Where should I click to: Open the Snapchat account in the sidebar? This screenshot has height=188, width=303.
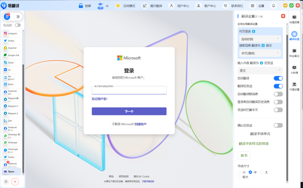[12, 48]
